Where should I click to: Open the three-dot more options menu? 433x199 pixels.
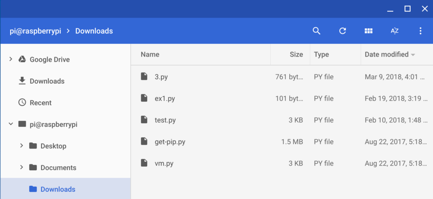(x=420, y=31)
